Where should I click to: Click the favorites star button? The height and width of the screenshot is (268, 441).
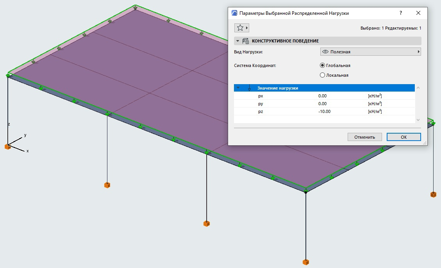point(240,28)
